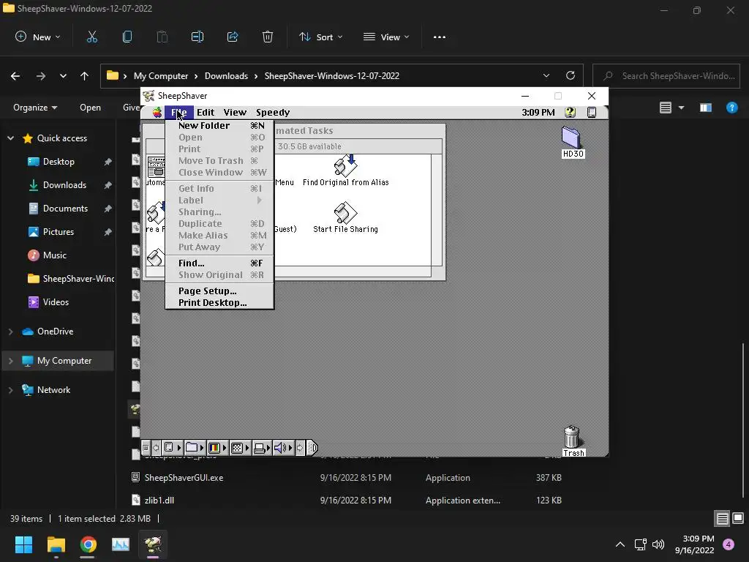The image size is (749, 562).
Task: Click control strip left scroll arrow
Action: [156, 448]
